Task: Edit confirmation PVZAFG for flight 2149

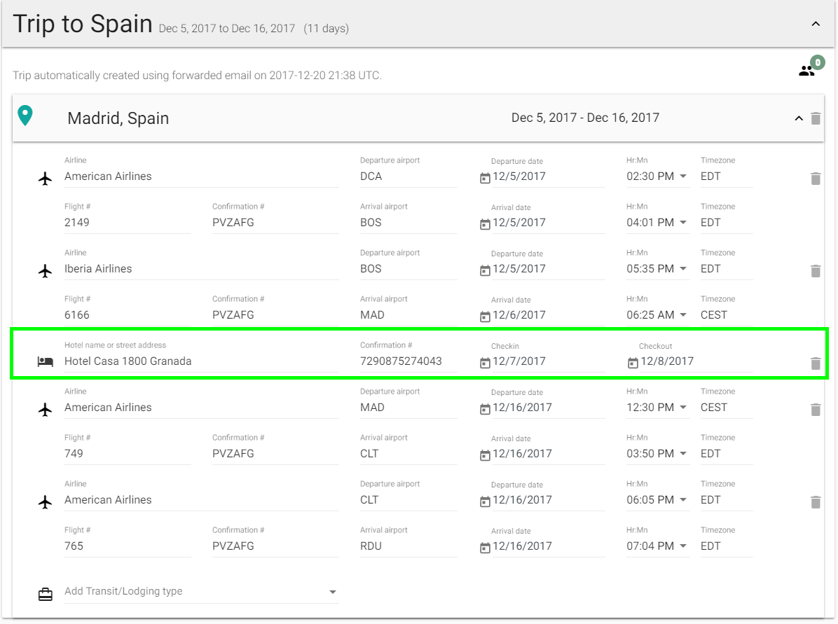Action: (x=275, y=222)
